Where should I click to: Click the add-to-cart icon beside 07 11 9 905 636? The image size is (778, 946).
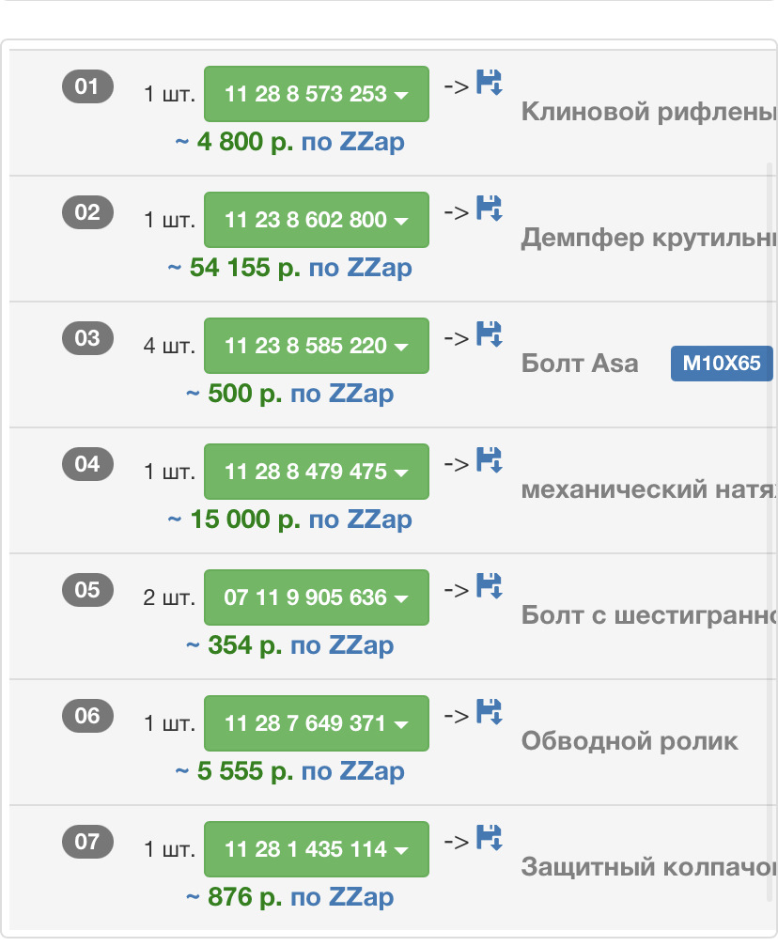coord(489,585)
